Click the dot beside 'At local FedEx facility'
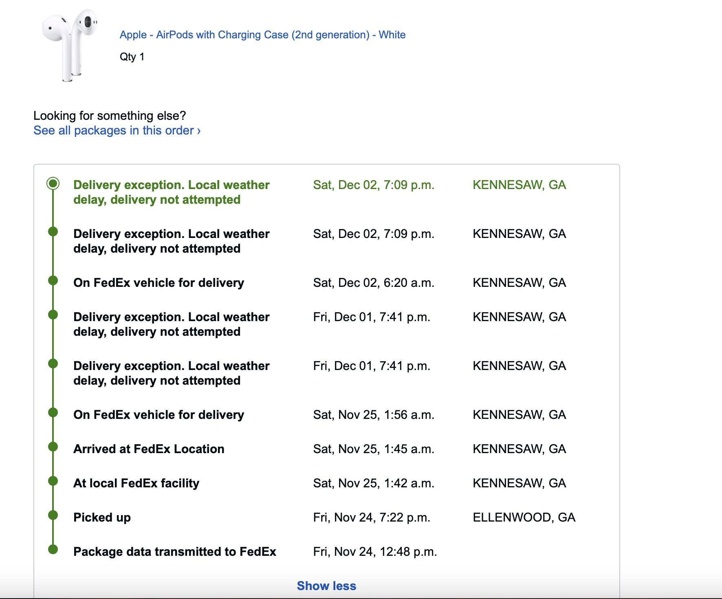The image size is (722, 599). coord(53,481)
